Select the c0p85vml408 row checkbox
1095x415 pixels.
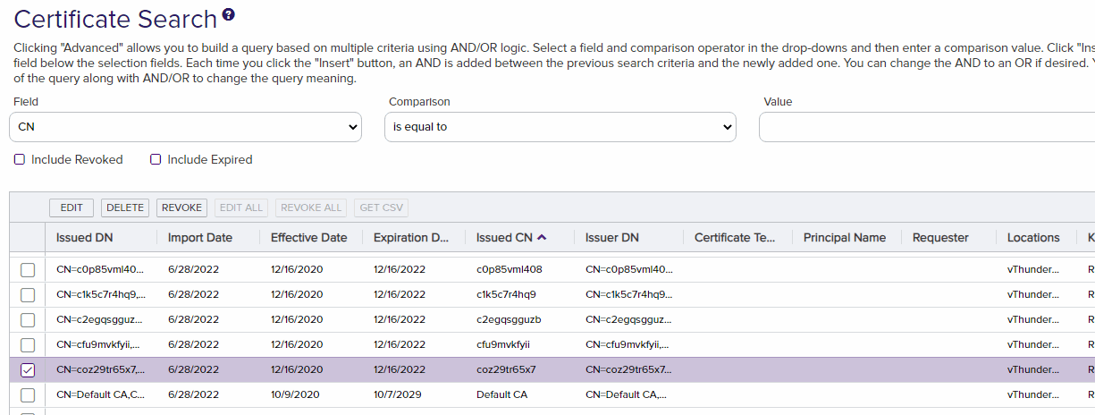pos(28,270)
